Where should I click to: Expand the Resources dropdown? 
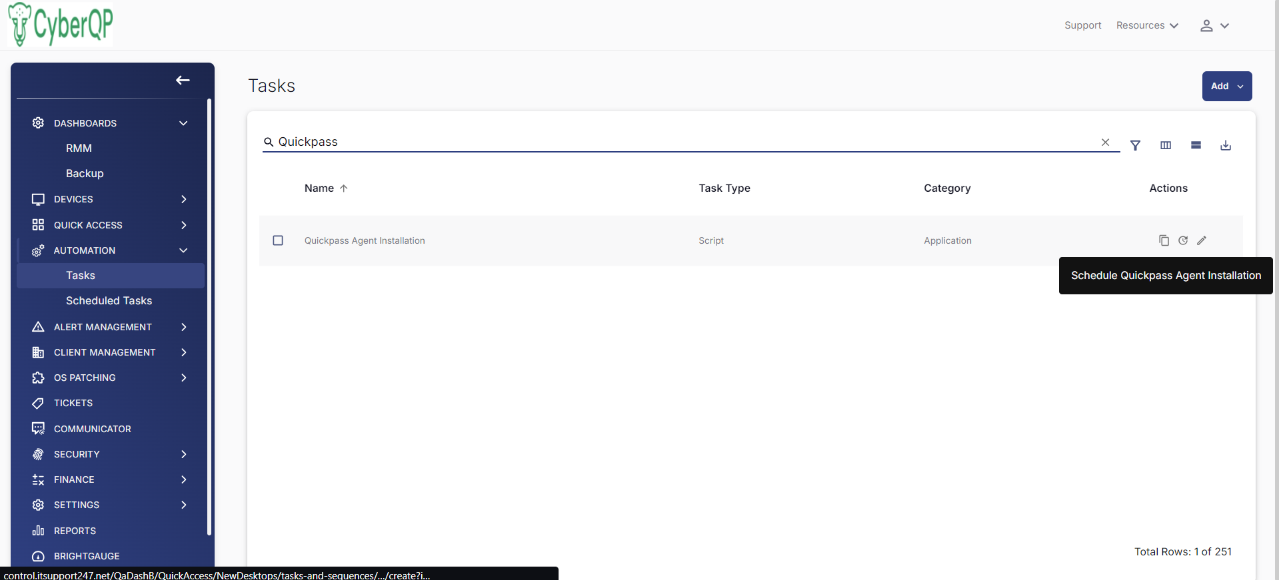click(1147, 25)
